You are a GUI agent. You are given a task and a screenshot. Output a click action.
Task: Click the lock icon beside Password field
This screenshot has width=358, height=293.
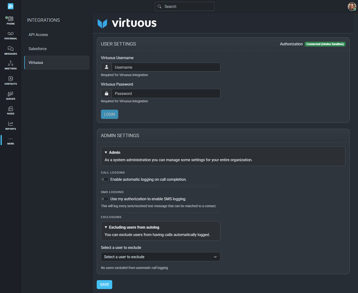click(x=106, y=93)
